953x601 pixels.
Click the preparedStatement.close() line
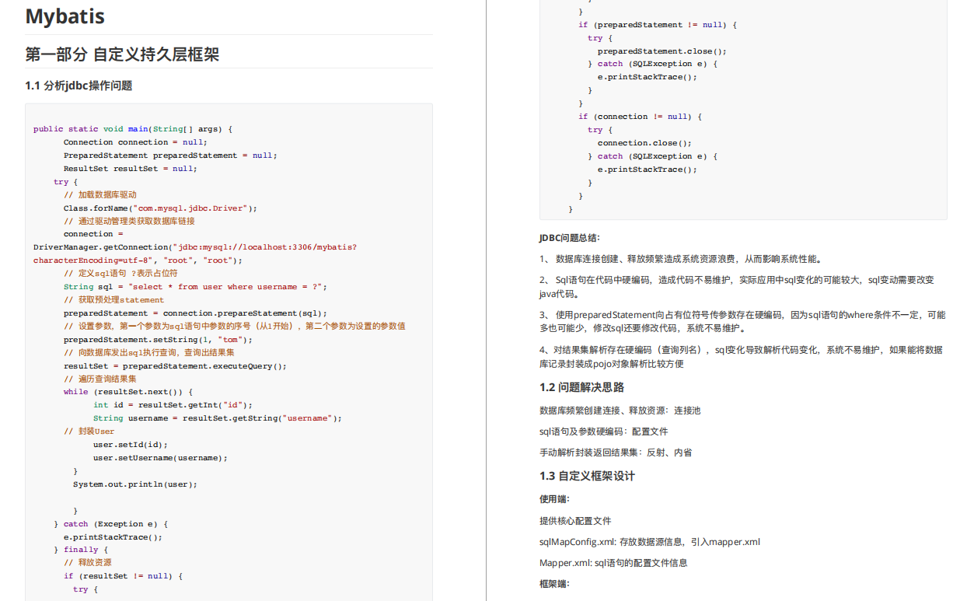point(662,51)
